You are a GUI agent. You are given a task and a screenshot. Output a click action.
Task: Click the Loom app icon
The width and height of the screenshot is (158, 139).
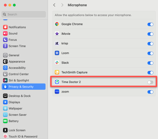pos(57,53)
